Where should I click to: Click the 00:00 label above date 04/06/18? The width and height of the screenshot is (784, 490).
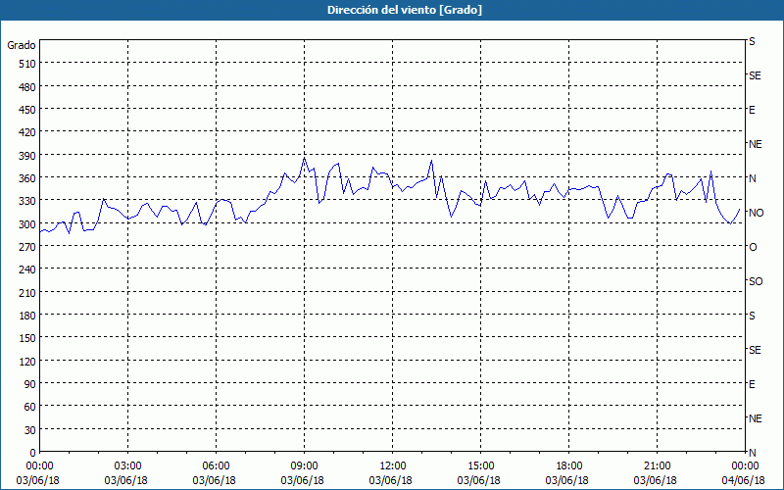click(x=745, y=466)
